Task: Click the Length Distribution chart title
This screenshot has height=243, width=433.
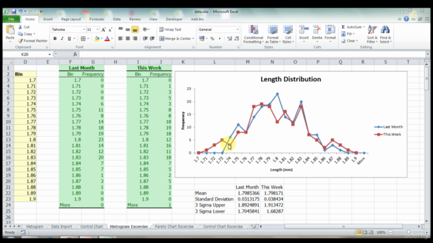Action: click(x=290, y=80)
